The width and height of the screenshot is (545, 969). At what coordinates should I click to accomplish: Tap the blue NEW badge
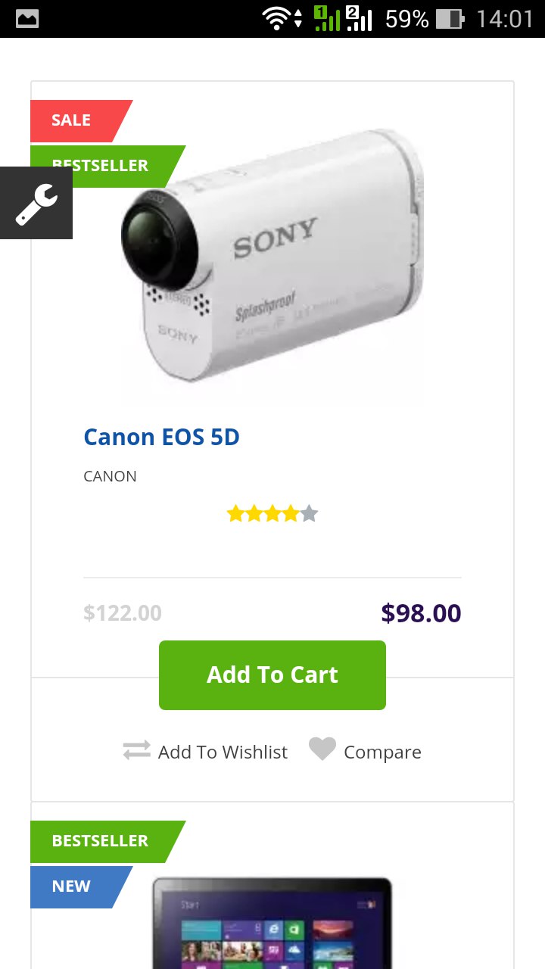74,886
